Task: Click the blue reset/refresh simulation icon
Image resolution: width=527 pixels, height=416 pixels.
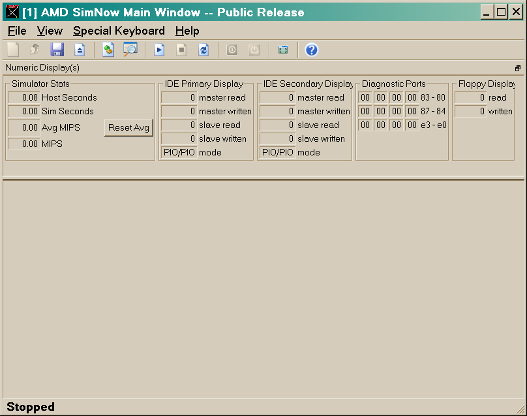Action: pyautogui.click(x=203, y=50)
